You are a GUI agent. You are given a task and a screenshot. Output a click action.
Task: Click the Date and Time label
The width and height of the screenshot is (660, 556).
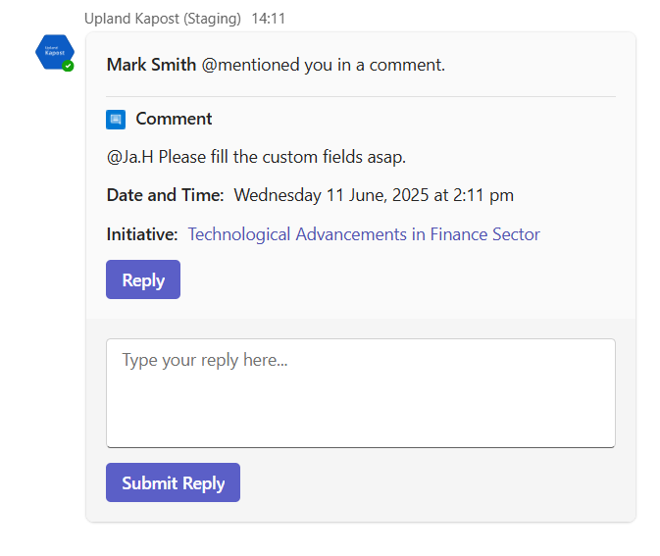pos(166,195)
